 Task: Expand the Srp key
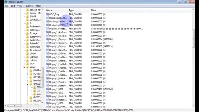pos(24,23)
